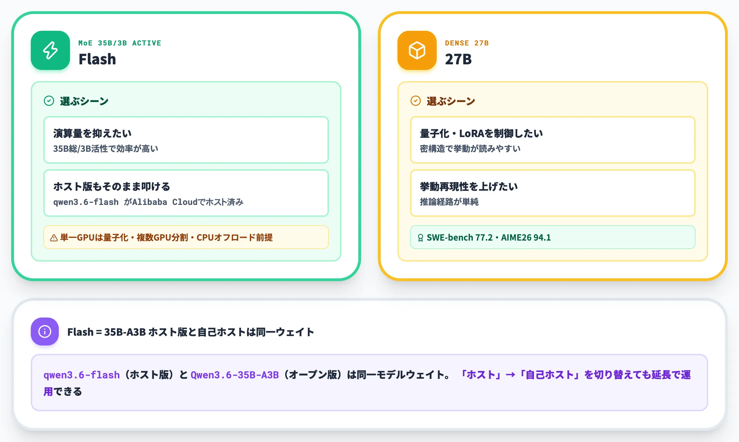Image resolution: width=739 pixels, height=442 pixels.
Task: Click the orange cube 27B icon
Action: (417, 50)
